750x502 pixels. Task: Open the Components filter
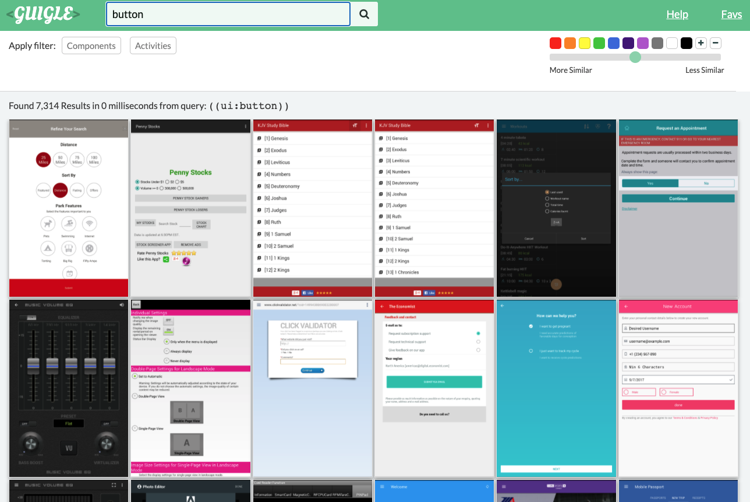coord(91,46)
